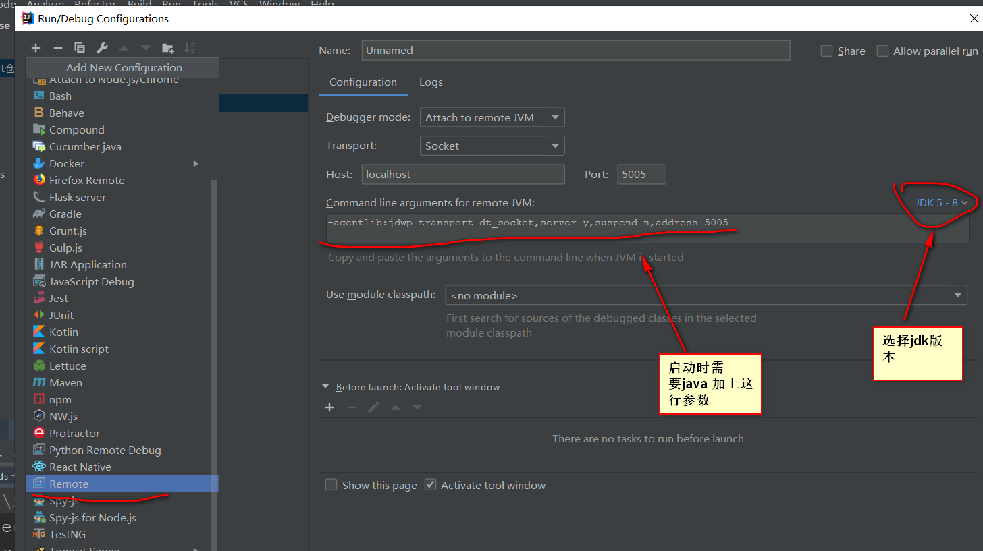The height and width of the screenshot is (551, 983).
Task: Select Bash configuration type
Action: [122, 96]
